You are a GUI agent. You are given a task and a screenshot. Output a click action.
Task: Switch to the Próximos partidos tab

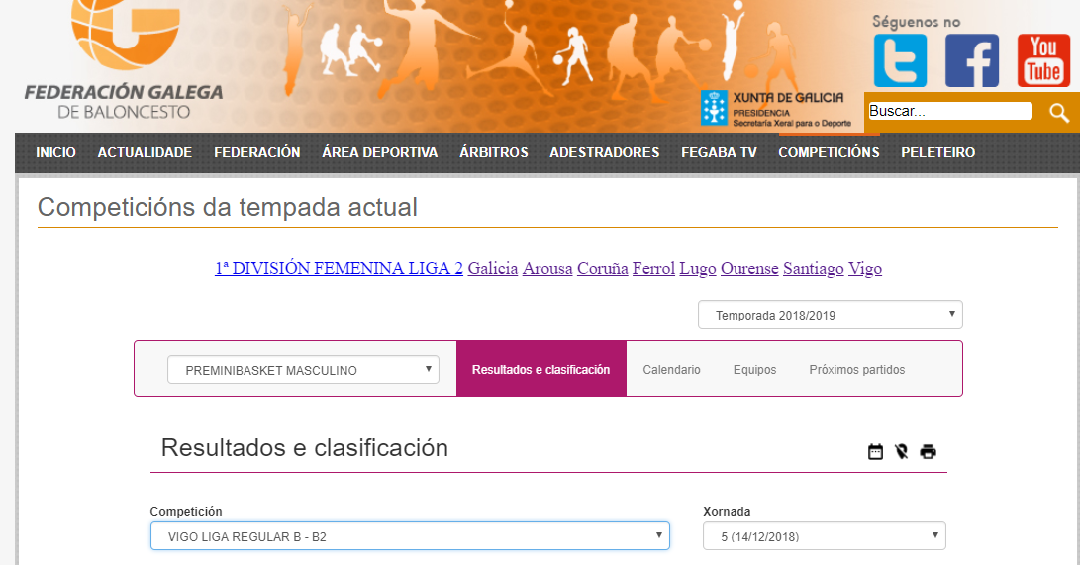[856, 370]
